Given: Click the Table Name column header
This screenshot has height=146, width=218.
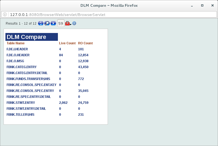Looking at the screenshot, I should click(x=15, y=43).
